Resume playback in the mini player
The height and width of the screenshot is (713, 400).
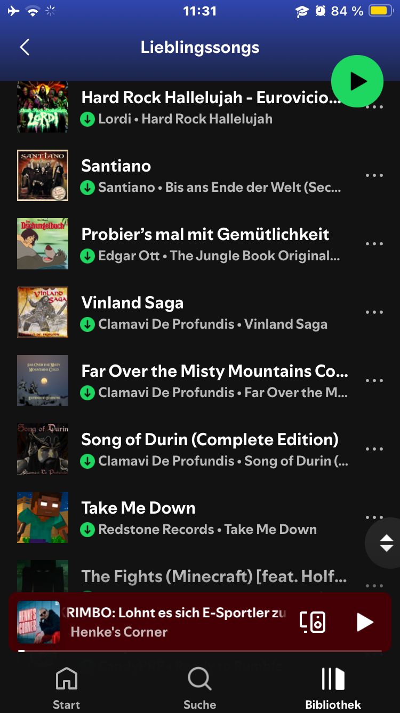tap(364, 622)
